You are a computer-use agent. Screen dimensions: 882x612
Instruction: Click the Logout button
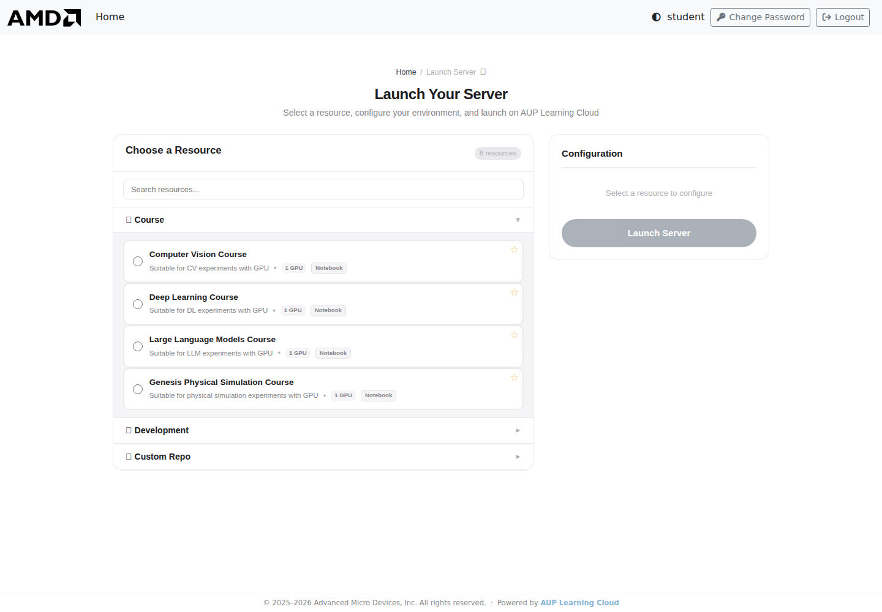(843, 17)
